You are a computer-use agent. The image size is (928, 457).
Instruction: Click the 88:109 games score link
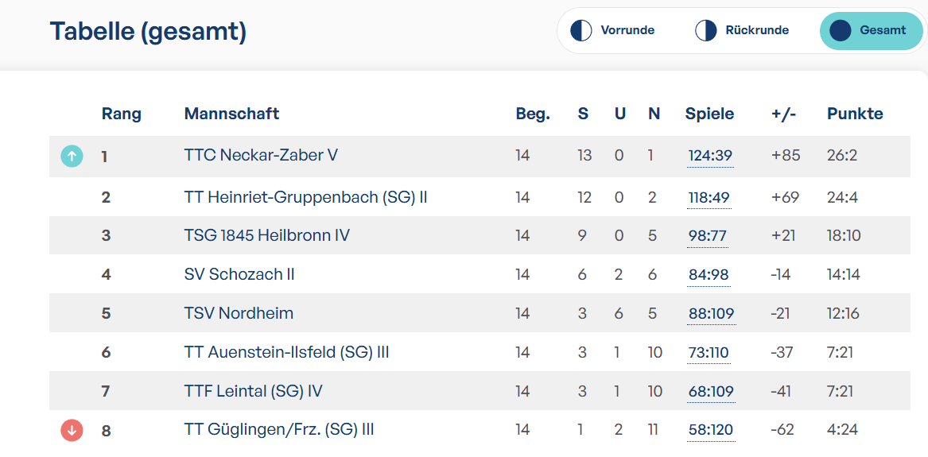[x=712, y=313]
